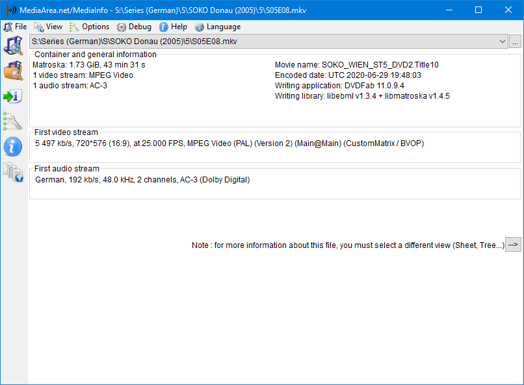This screenshot has width=524, height=385.
Task: Minimize the MediaInfo window
Action: tap(449, 10)
